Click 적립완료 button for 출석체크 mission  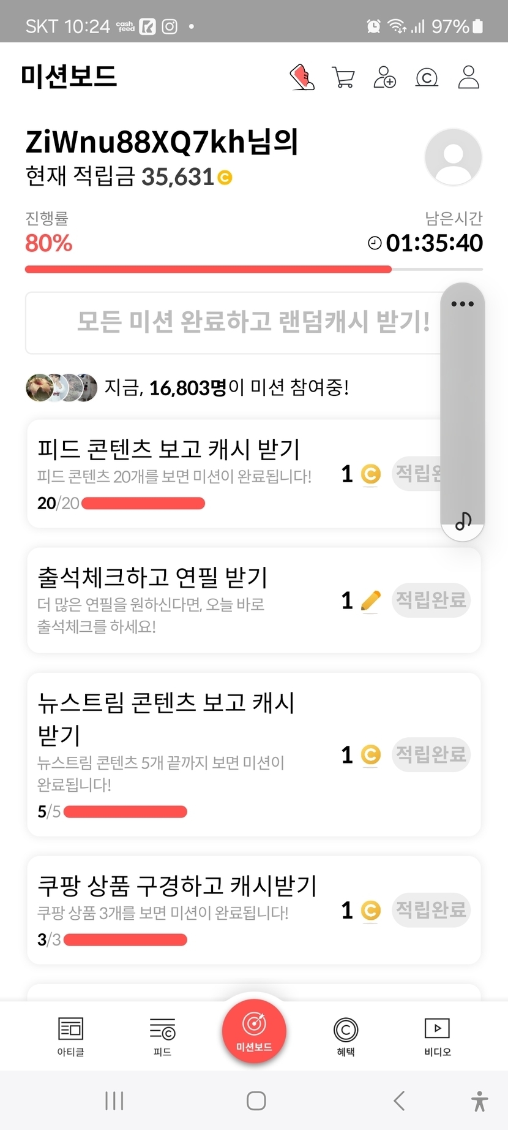[431, 600]
